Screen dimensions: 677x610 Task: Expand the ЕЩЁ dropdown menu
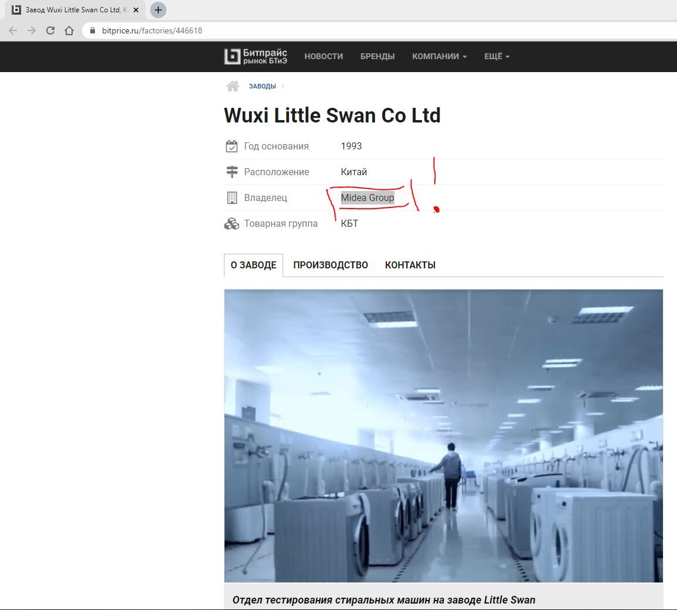[x=496, y=57]
